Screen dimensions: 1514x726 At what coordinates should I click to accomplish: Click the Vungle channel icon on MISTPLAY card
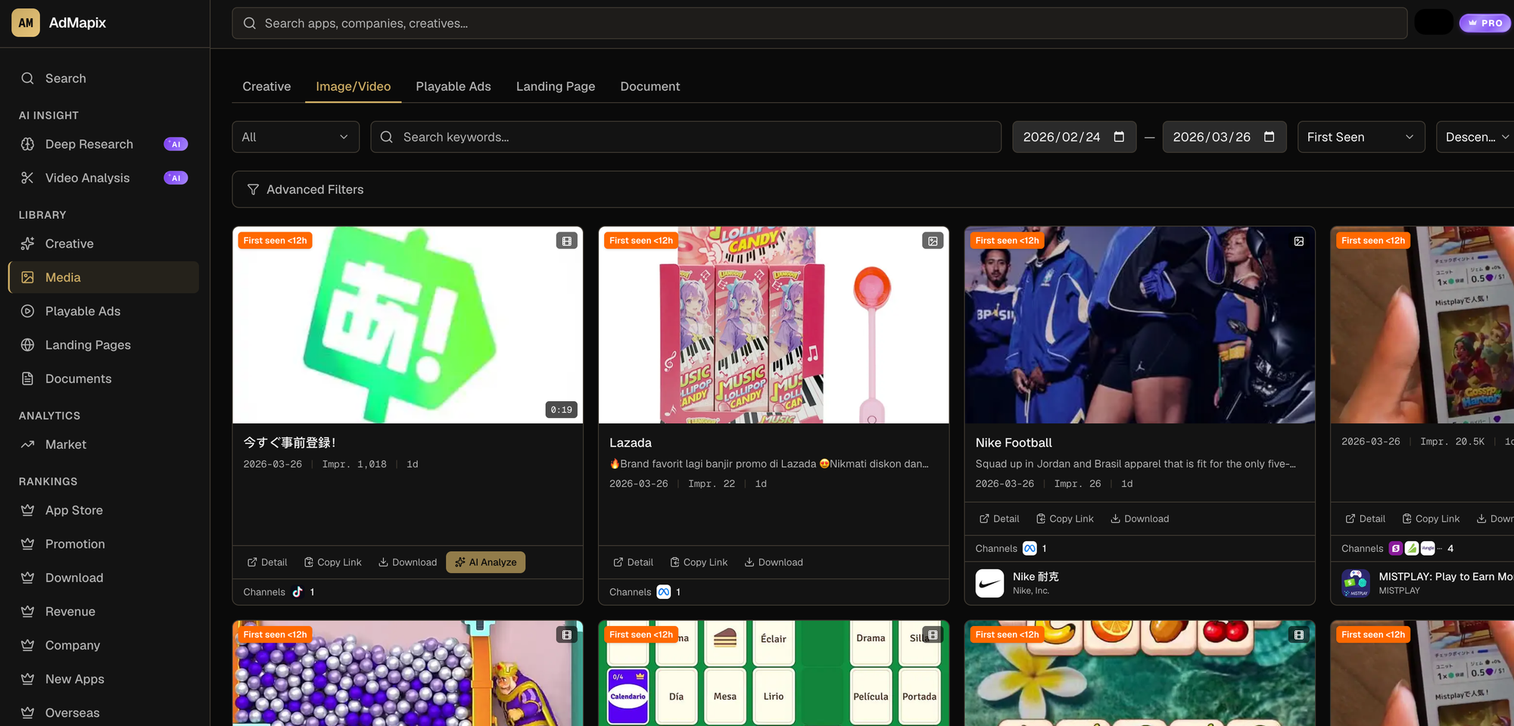pos(1428,548)
